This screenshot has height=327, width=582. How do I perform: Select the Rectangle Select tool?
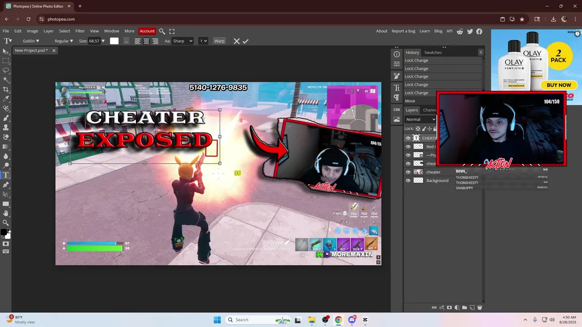click(x=6, y=61)
